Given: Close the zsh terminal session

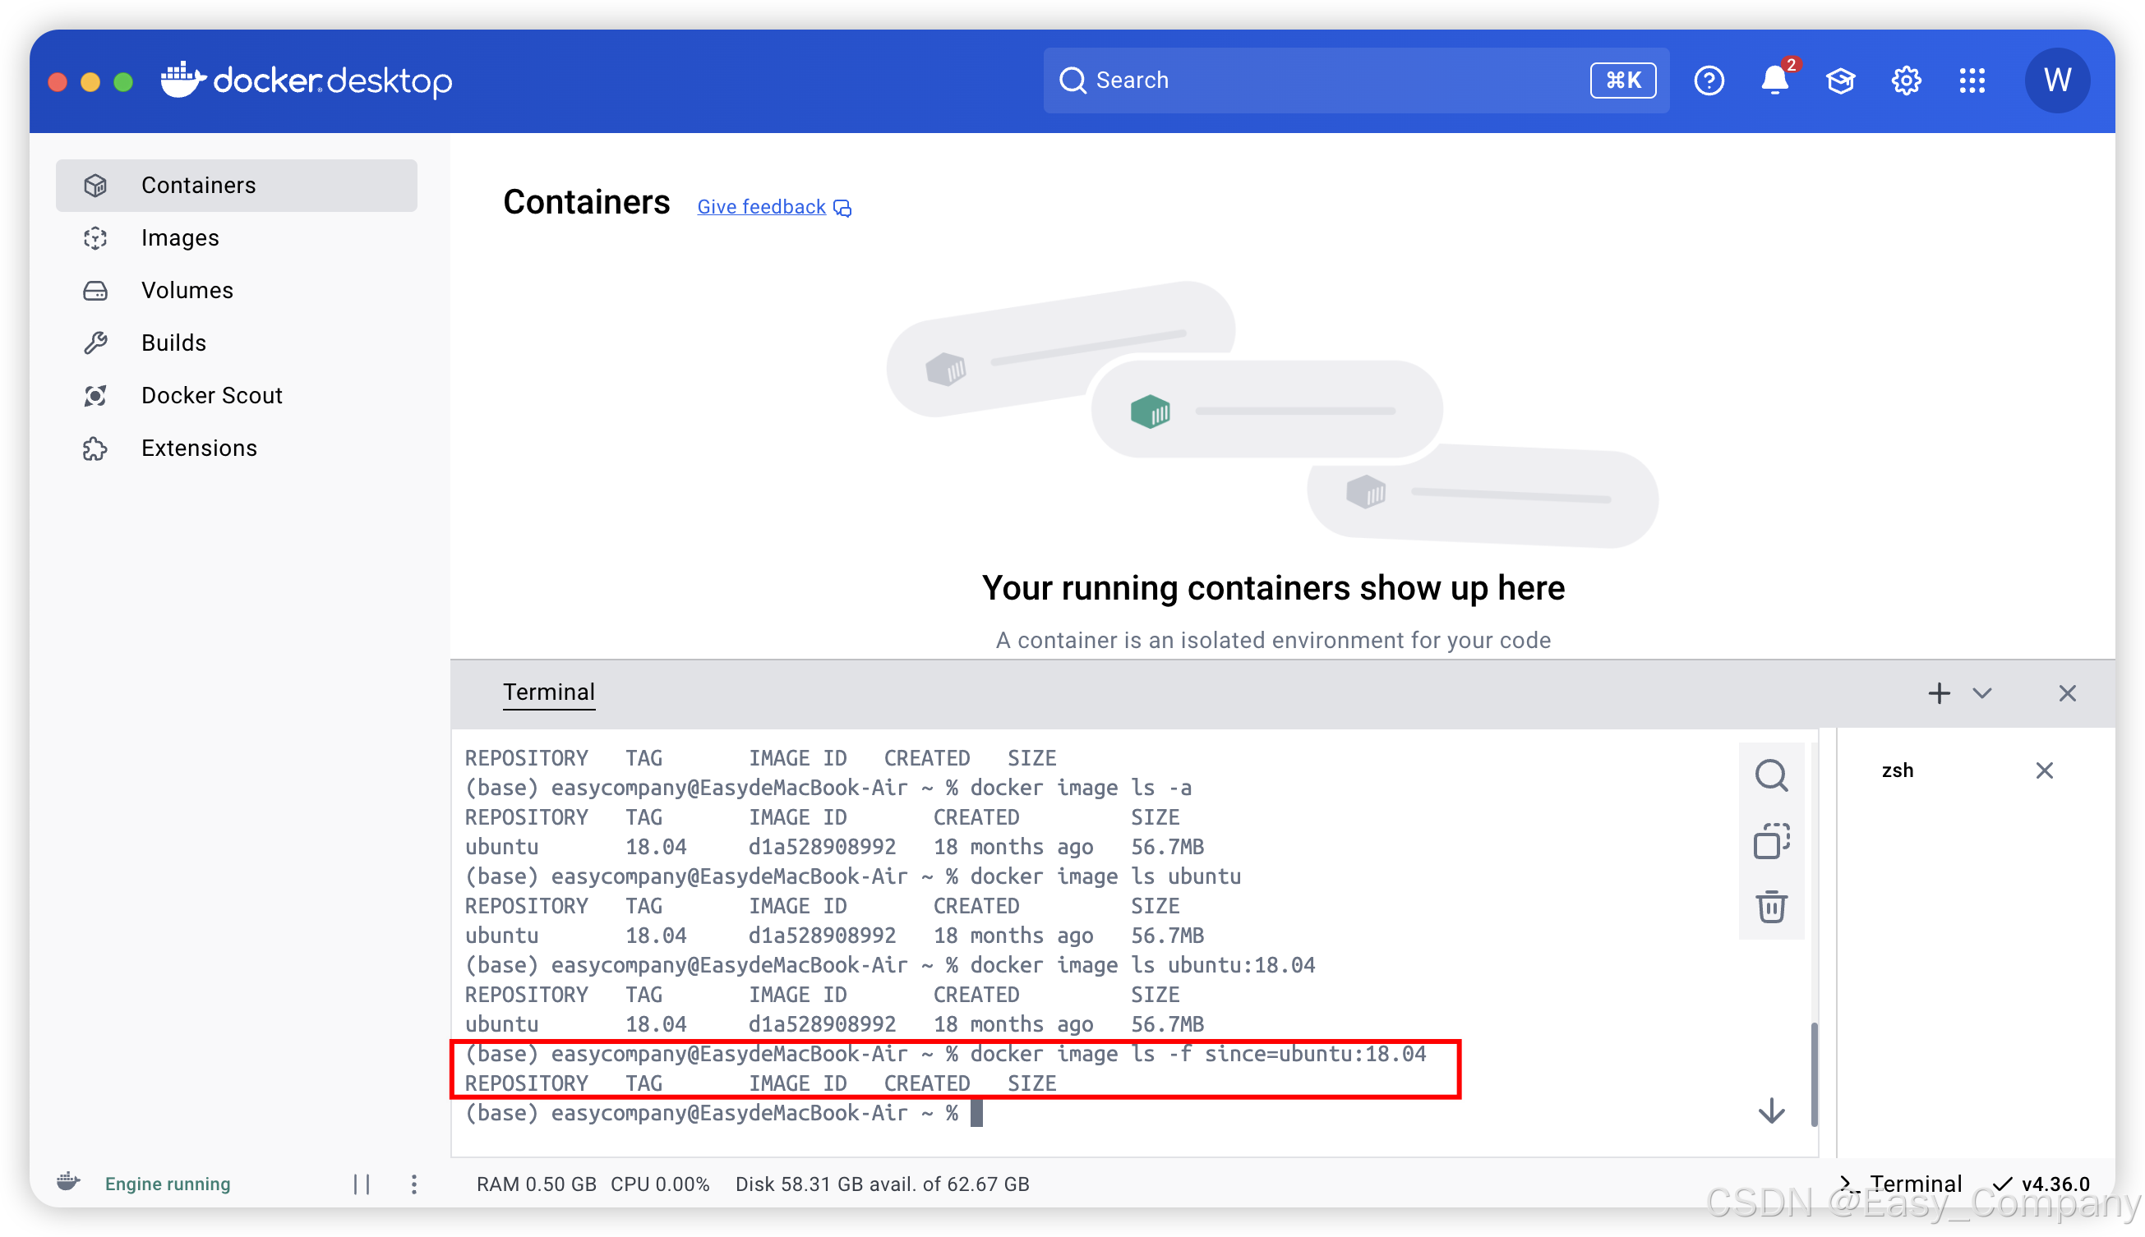Looking at the screenshot, I should tap(2044, 770).
